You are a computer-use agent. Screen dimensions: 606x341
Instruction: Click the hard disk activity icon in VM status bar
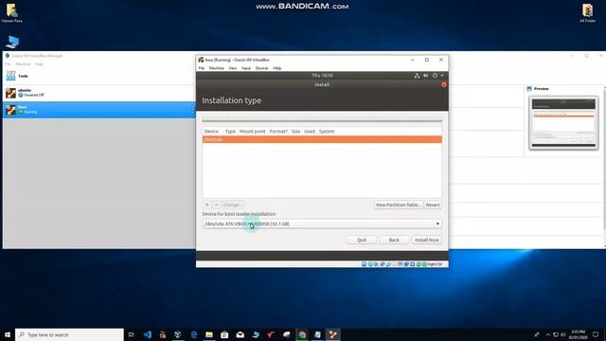pyautogui.click(x=364, y=264)
